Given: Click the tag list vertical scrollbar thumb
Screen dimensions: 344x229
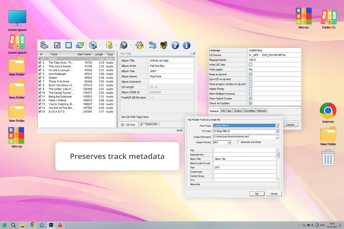Looking at the screenshot, I should tap(278, 155).
